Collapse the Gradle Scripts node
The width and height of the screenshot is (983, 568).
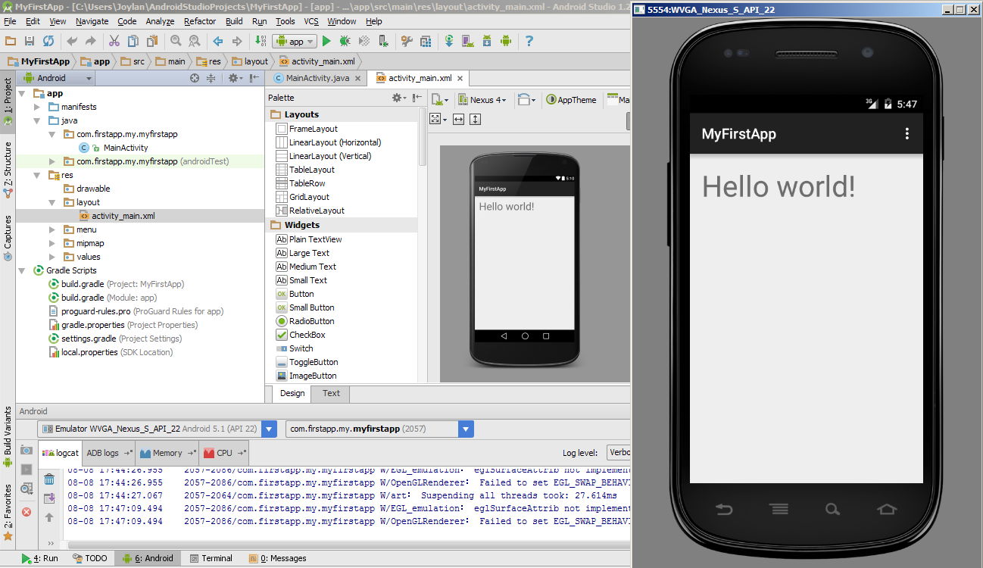pyautogui.click(x=21, y=270)
